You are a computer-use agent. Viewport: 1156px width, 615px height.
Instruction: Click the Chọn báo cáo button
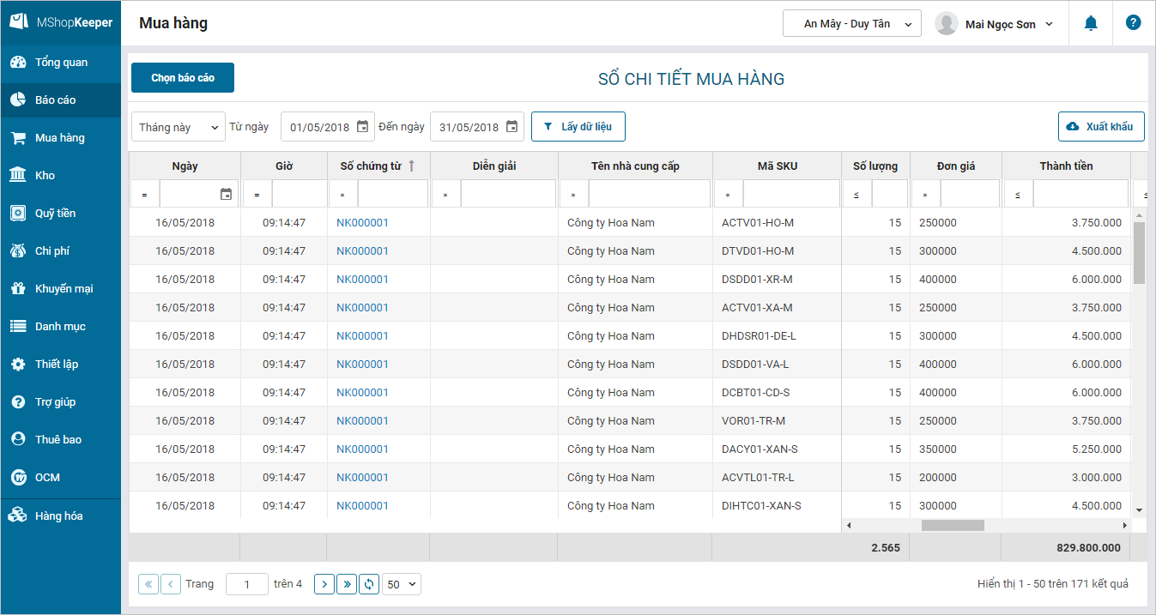(183, 78)
